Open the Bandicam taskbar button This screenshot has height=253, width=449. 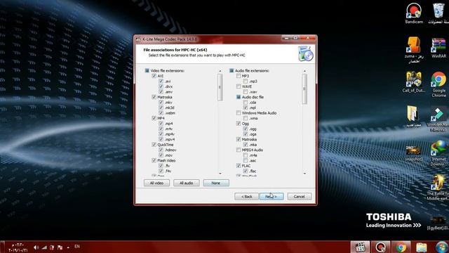pos(380,247)
